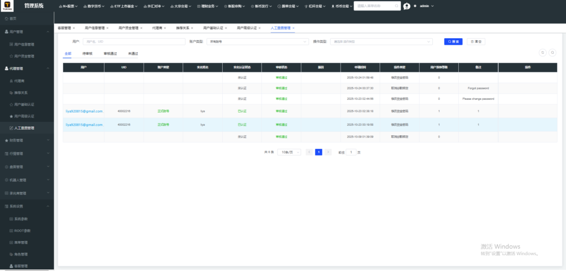Click the 2025-10-09 01:39:09 timestamp cell

pos(360,136)
